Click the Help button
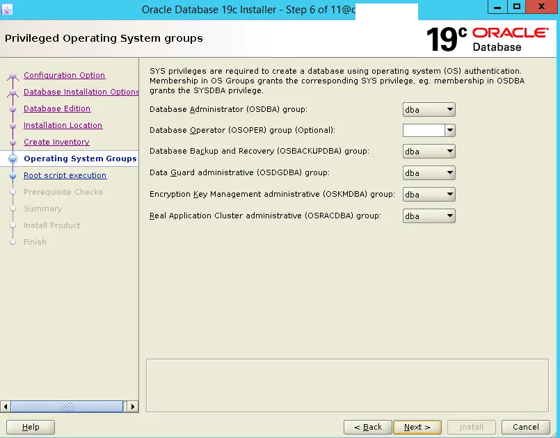 coord(31,427)
